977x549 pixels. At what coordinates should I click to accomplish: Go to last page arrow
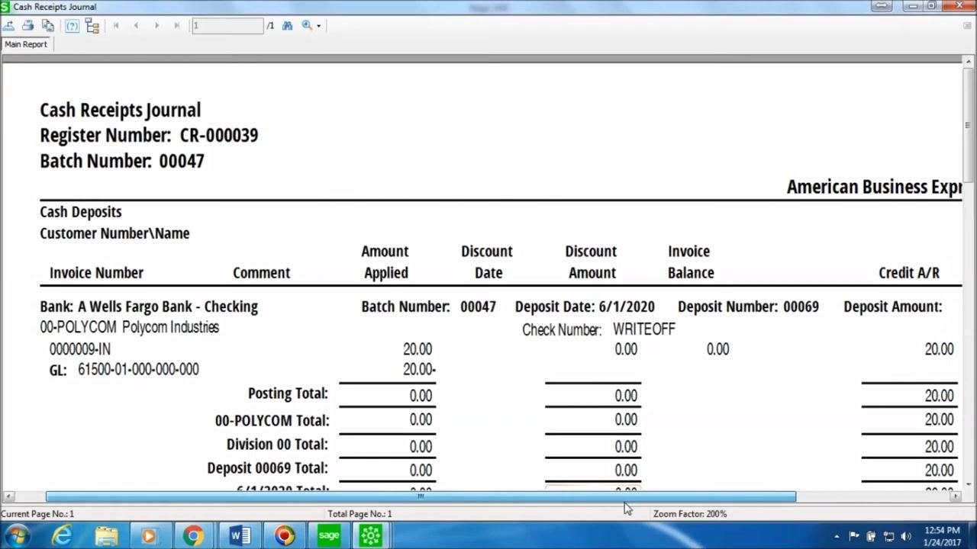pyautogui.click(x=176, y=25)
